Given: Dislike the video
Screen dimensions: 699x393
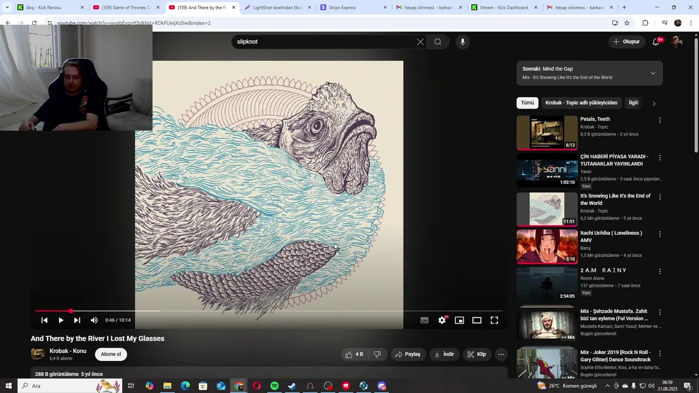Looking at the screenshot, I should click(377, 354).
